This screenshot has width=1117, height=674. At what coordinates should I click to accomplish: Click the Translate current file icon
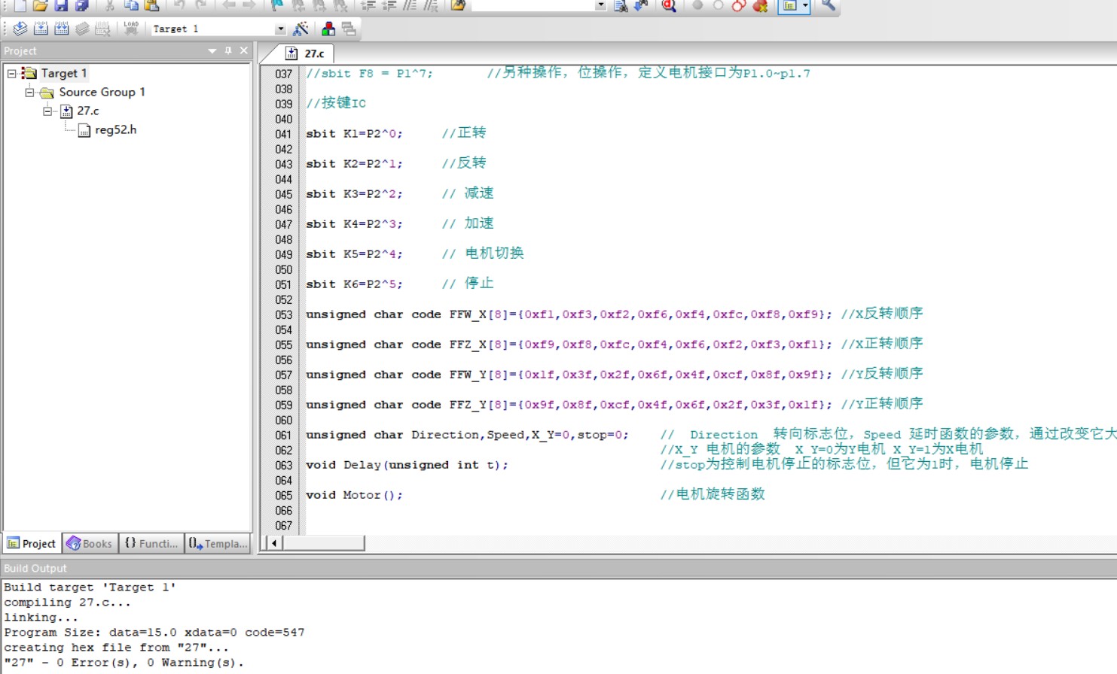pos(20,29)
